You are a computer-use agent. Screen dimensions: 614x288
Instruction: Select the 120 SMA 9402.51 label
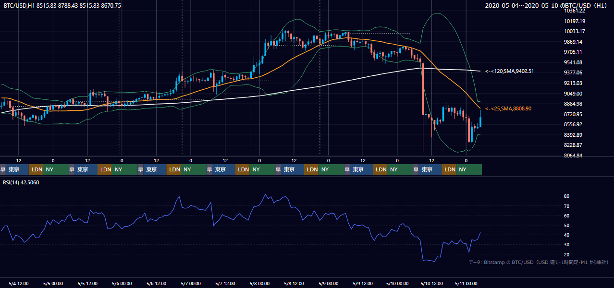click(509, 71)
